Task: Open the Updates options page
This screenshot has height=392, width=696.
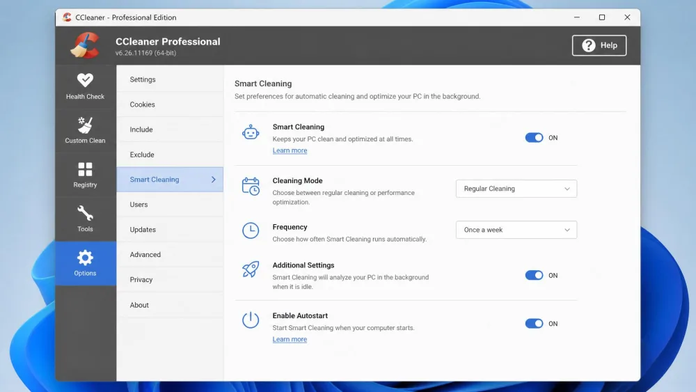Action: 170,230
